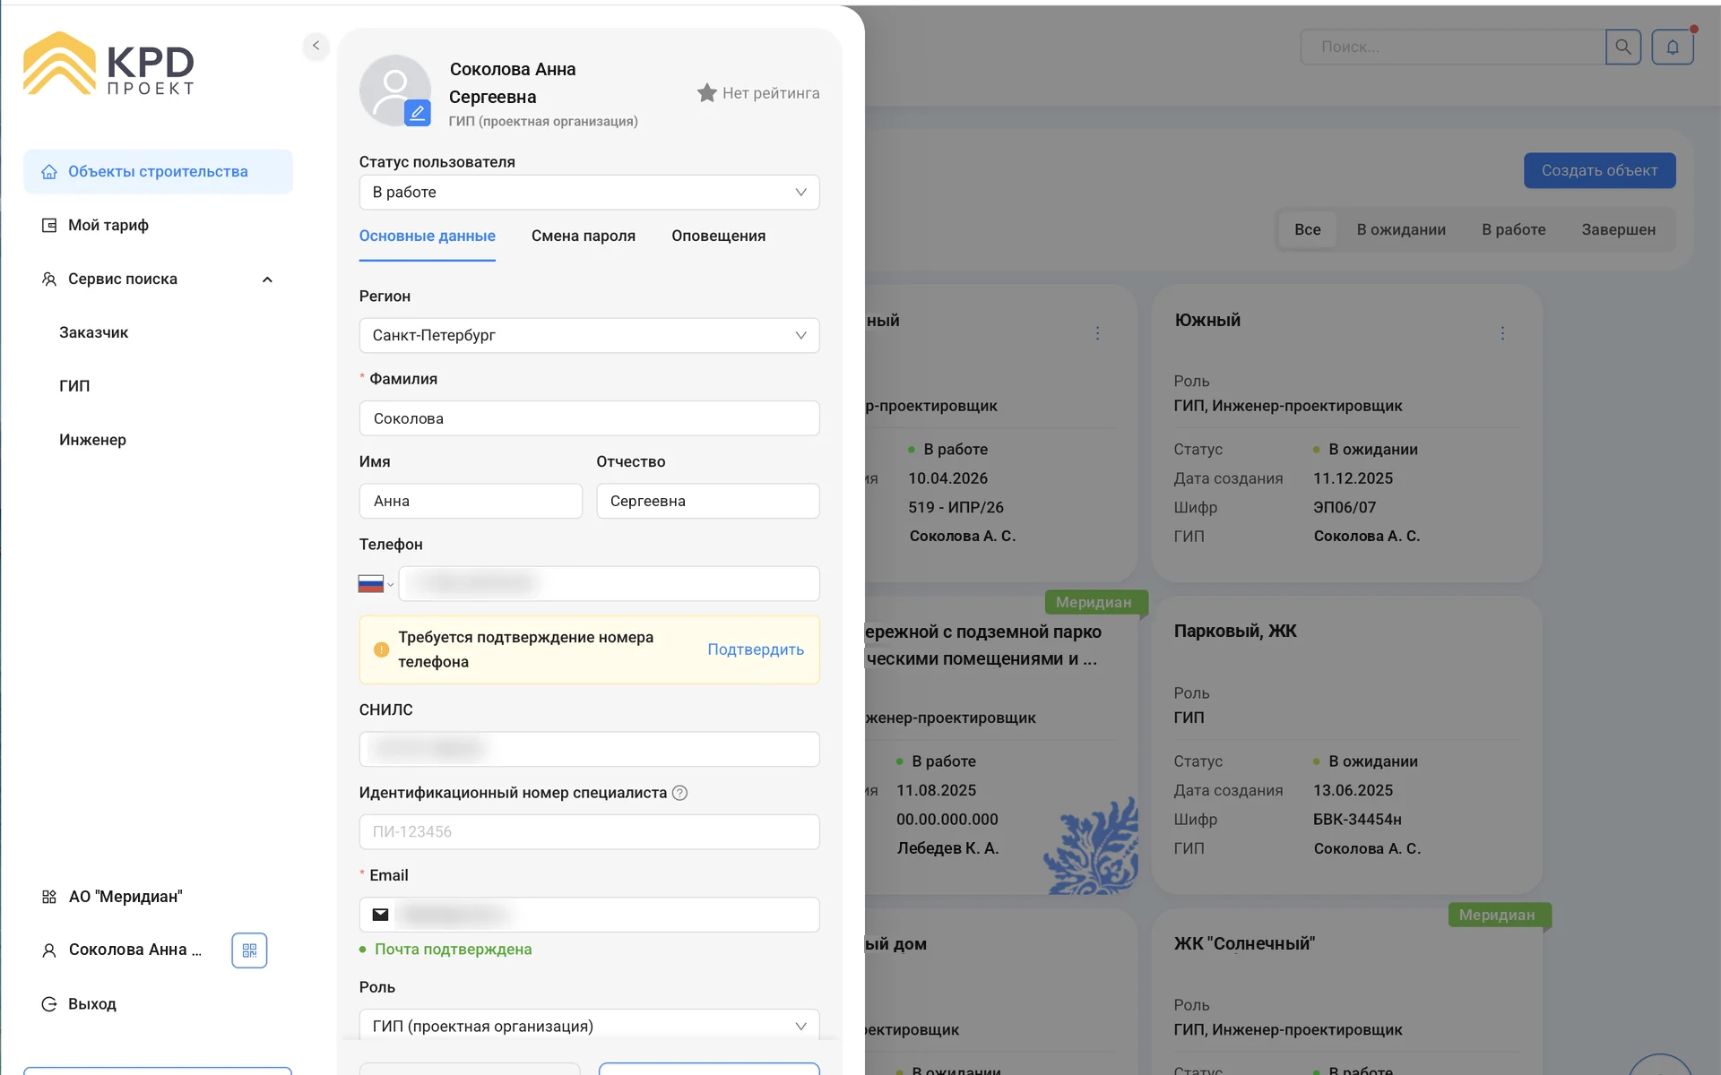Select АО "Меридиан" organization
This screenshot has width=1721, height=1075.
tap(125, 897)
